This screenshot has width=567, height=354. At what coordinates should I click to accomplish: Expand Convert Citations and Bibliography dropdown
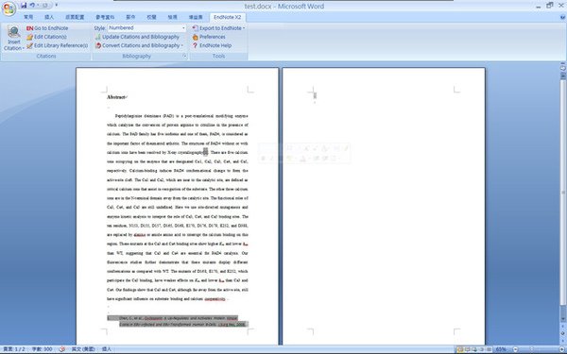181,46
